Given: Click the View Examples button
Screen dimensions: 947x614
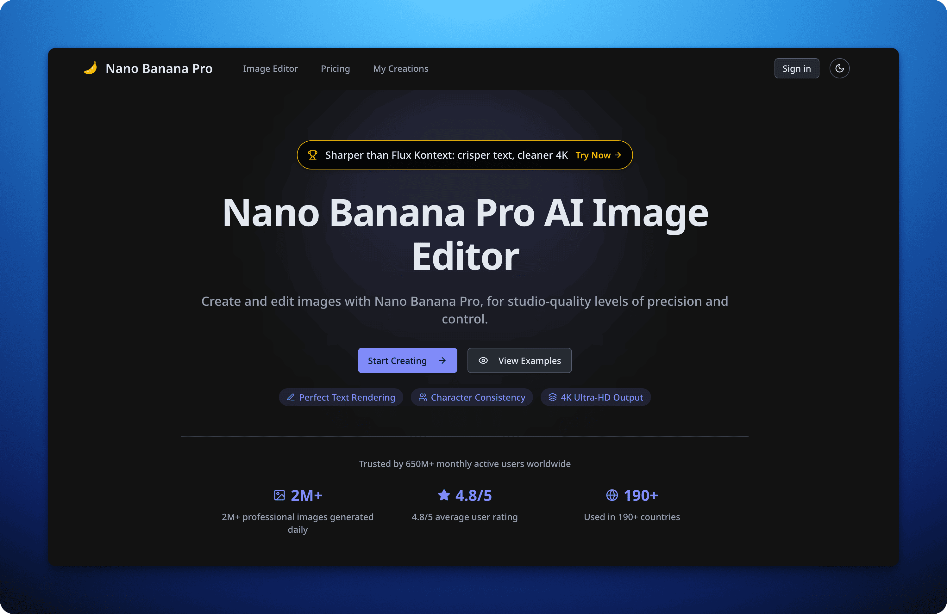Looking at the screenshot, I should click(519, 360).
